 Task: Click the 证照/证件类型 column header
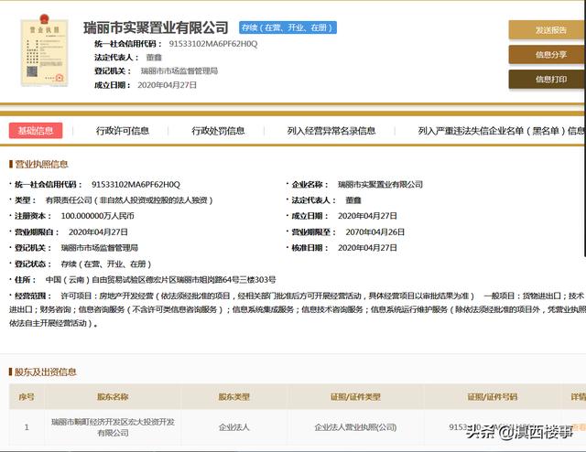tap(355, 398)
